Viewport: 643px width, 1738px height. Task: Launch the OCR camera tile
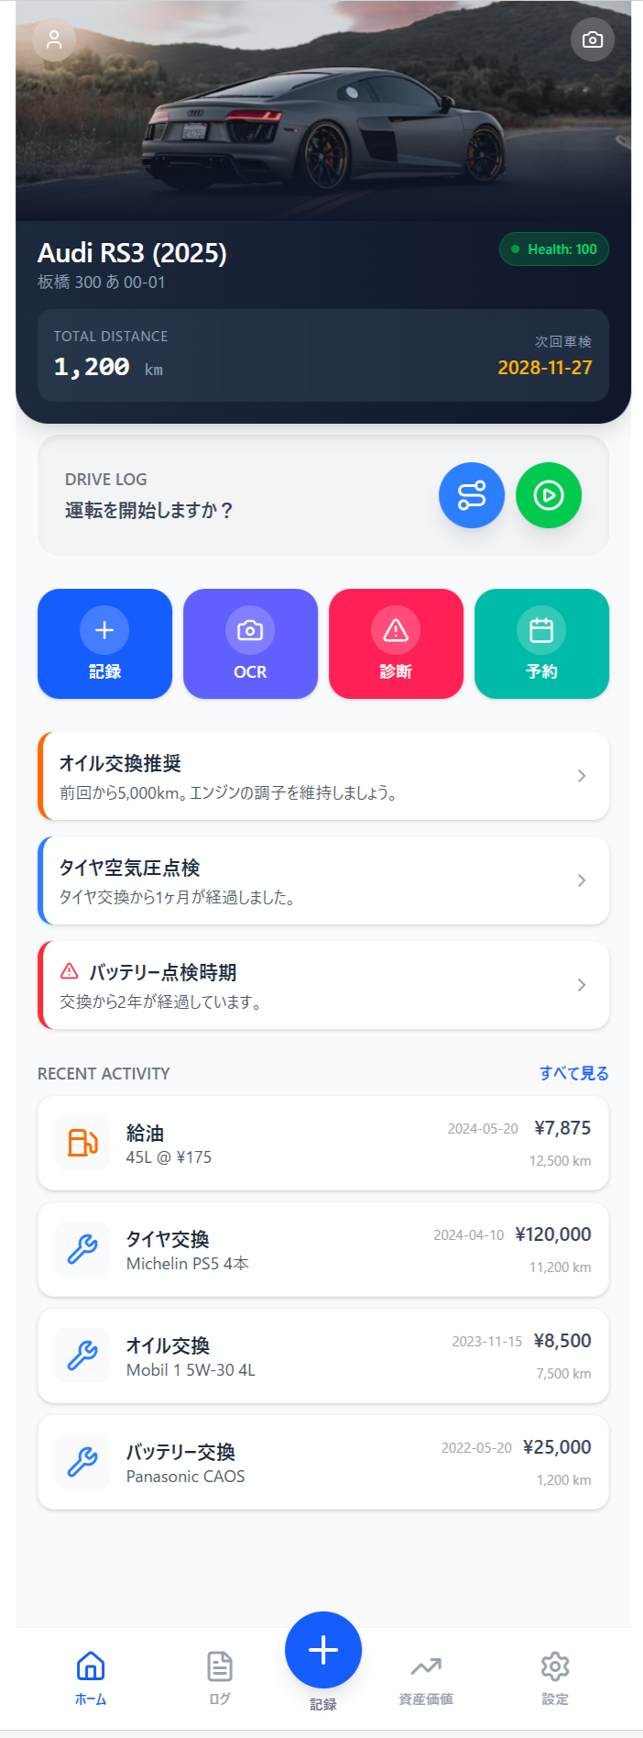tap(250, 644)
